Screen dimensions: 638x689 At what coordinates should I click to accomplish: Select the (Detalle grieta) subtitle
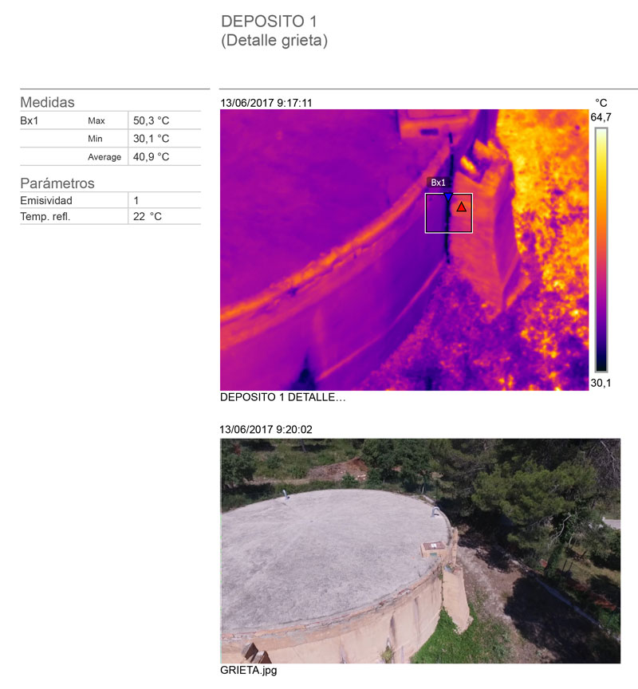tap(274, 41)
